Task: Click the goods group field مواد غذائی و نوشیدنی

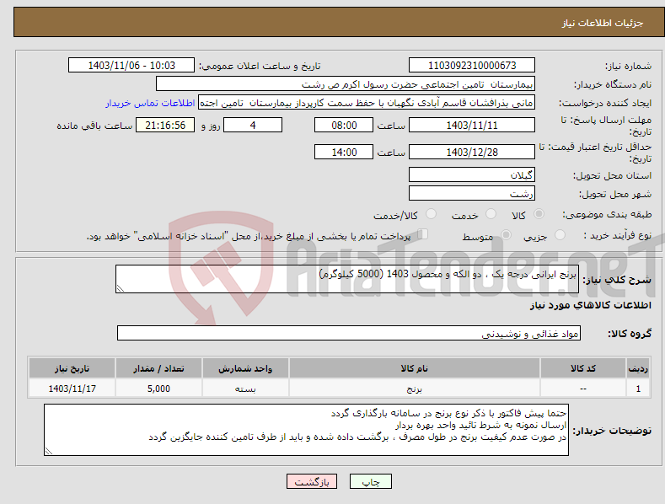Action: (x=349, y=334)
